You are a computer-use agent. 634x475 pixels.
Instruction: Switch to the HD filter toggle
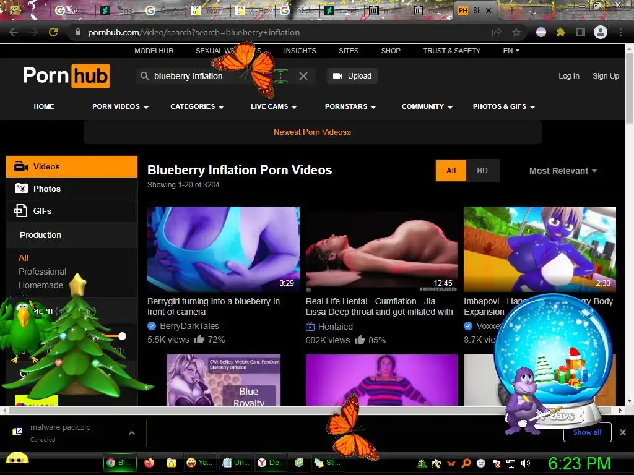tap(482, 171)
